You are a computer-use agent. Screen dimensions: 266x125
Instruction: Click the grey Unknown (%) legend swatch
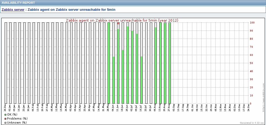coord(5,123)
